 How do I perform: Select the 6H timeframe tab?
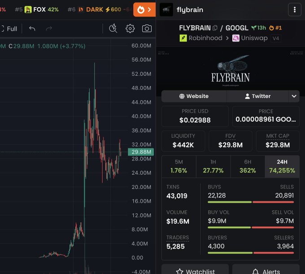pyautogui.click(x=248, y=166)
